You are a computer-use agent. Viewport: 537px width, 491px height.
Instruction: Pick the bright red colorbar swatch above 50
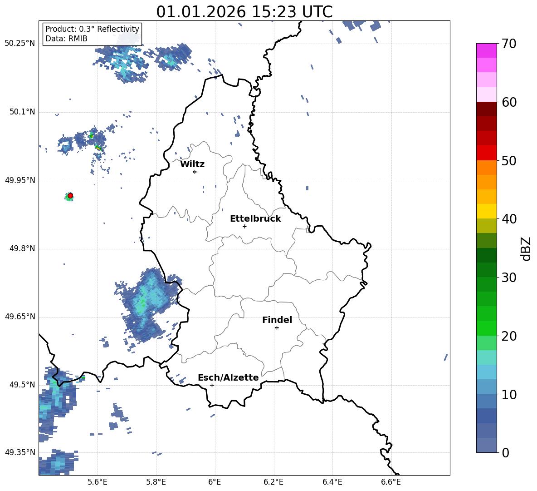[x=486, y=153]
